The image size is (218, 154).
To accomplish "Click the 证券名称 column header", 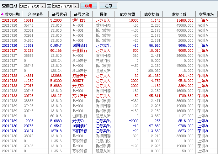I will pos(81,14).
